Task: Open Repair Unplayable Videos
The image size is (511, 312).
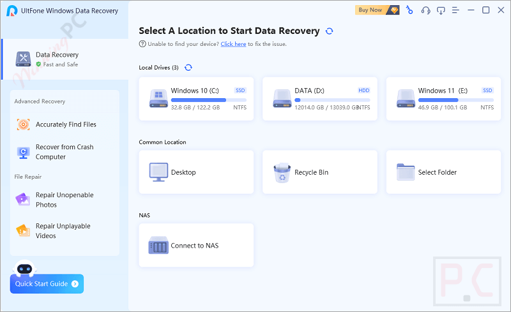Action: (65, 230)
